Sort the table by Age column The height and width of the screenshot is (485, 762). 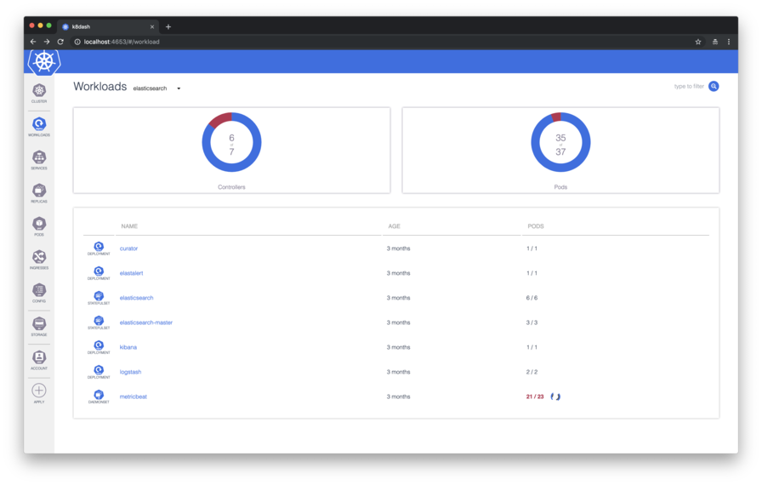click(x=394, y=226)
